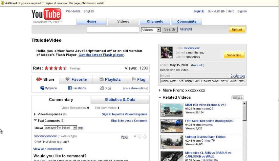Go to the Home tab
Screen dimensions: 279x161
click(x=92, y=21)
